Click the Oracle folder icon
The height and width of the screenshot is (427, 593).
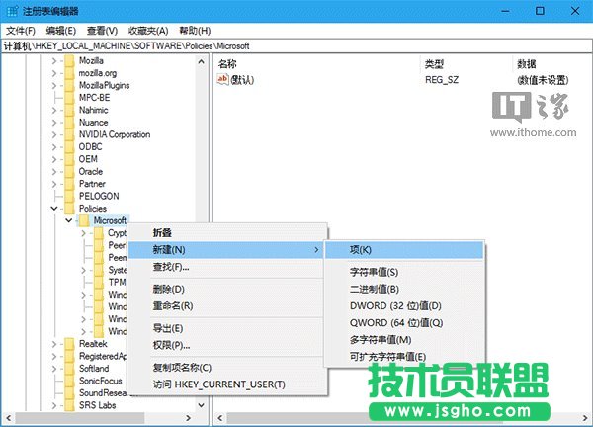69,171
